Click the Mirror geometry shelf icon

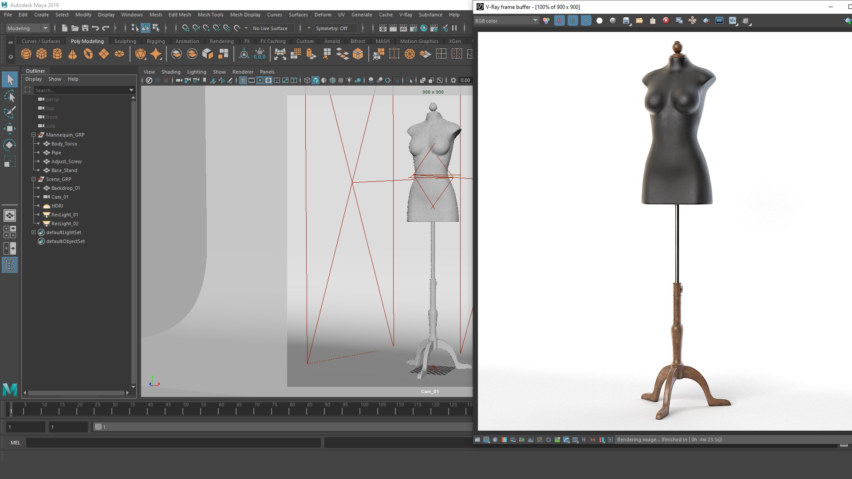(280, 54)
